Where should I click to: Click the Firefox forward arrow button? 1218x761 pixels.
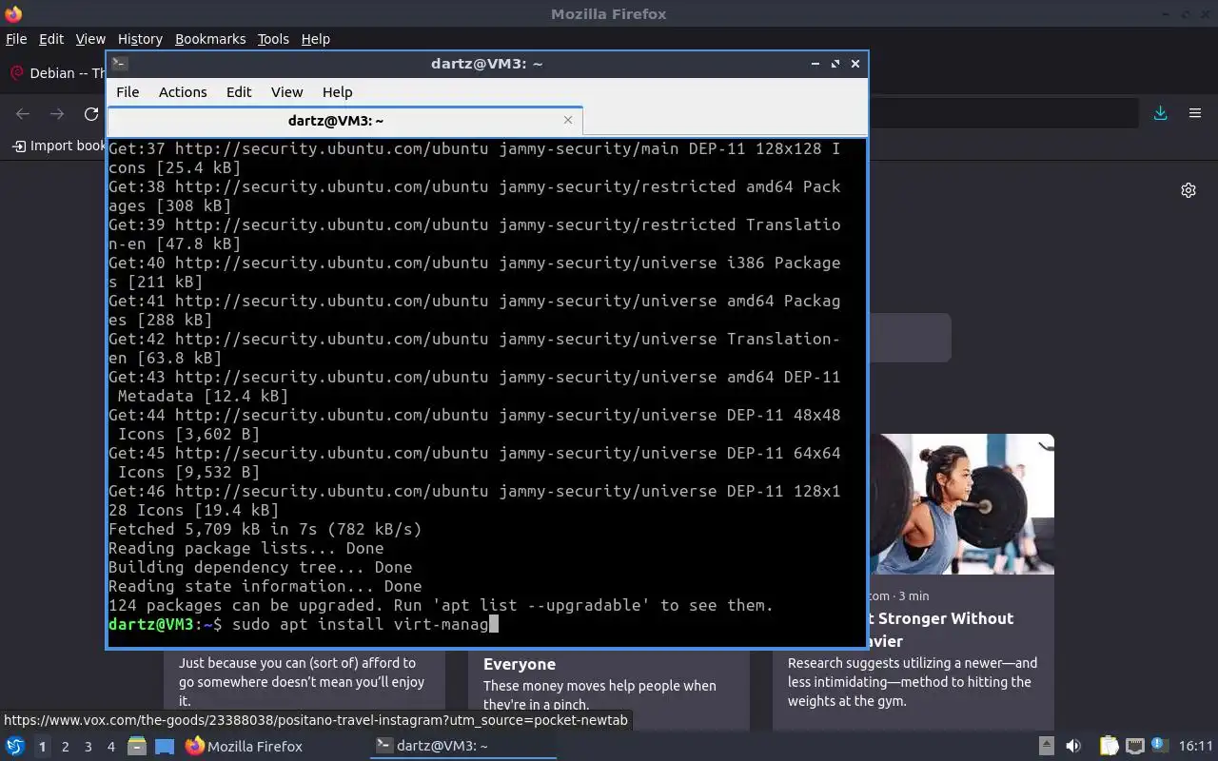point(57,114)
